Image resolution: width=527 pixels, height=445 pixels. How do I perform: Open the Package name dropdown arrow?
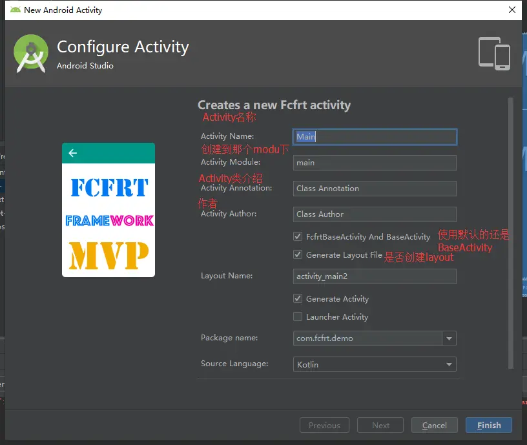[x=449, y=338]
